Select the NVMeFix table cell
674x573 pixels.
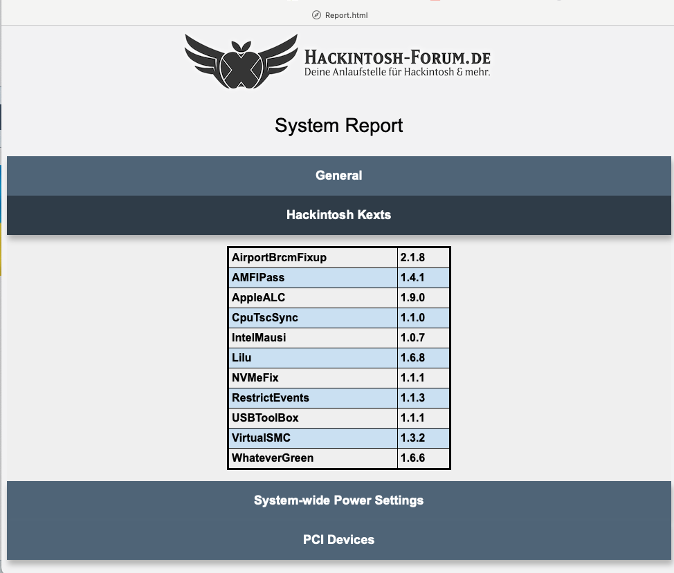tap(313, 377)
